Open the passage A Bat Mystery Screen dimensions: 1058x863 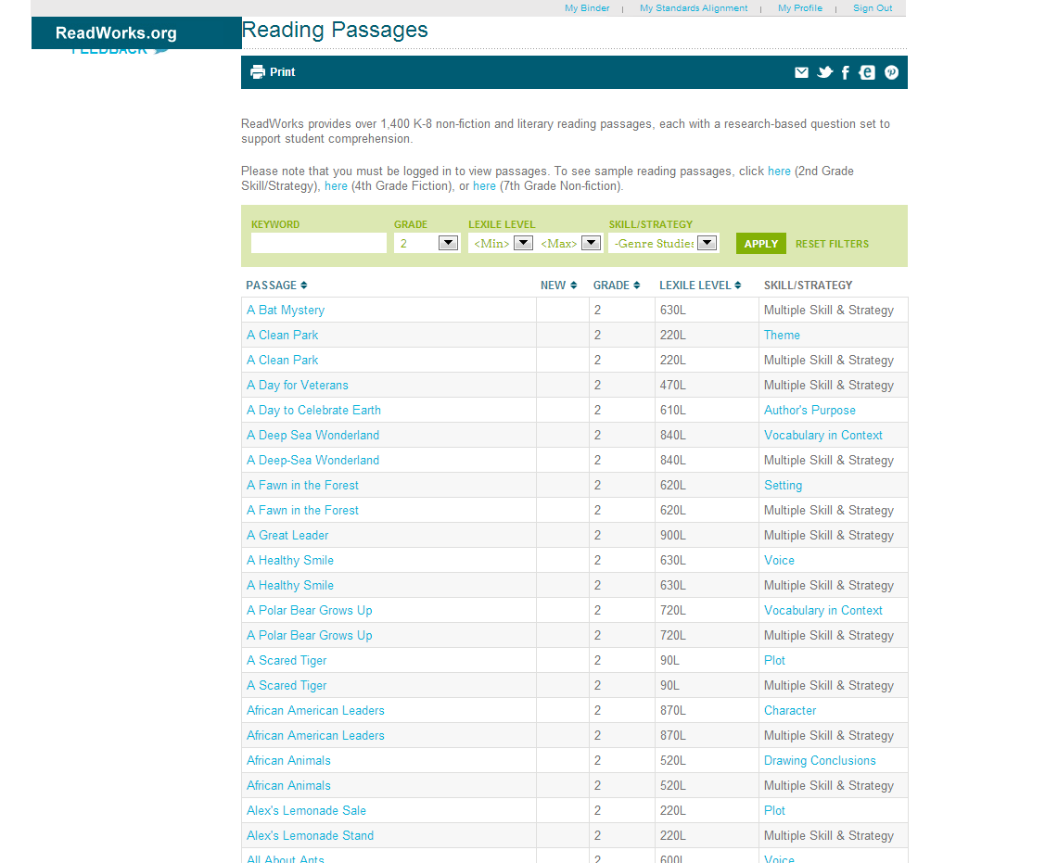tap(285, 310)
